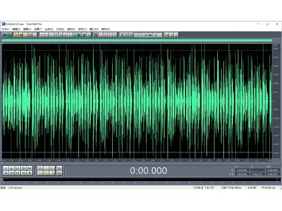Switch to multitrack view via toolbar toggle
Image resolution: width=282 pixels, height=211 pixels.
pyautogui.click(x=7, y=35)
